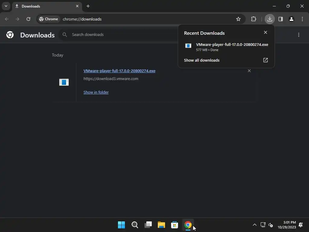Open the side panel icon
The image size is (309, 232).
pyautogui.click(x=281, y=19)
